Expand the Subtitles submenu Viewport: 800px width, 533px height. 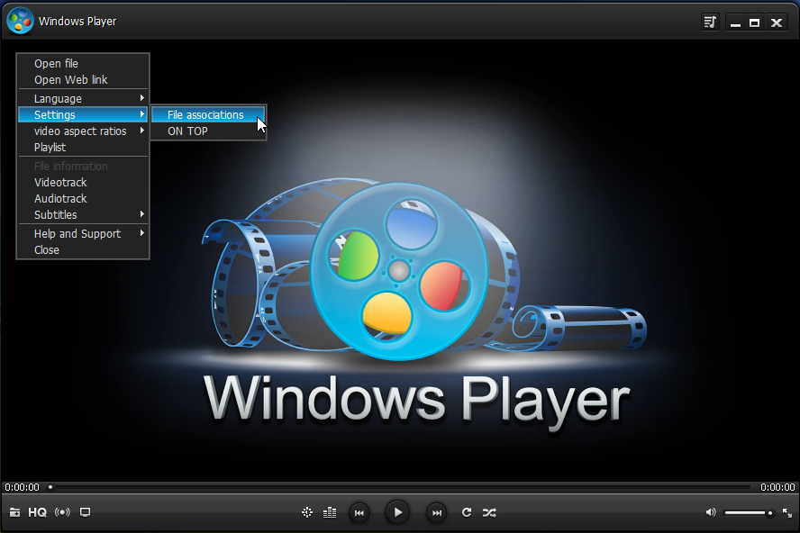pos(83,214)
